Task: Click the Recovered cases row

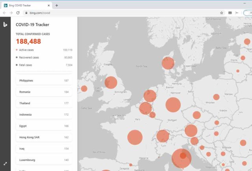Action: (x=44, y=58)
